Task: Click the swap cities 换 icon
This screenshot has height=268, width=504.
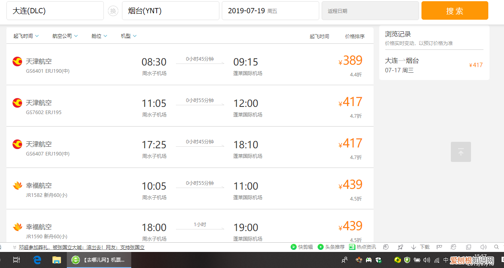Action: click(113, 11)
